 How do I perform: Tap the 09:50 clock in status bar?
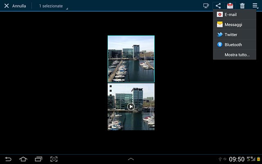pyautogui.click(x=237, y=159)
